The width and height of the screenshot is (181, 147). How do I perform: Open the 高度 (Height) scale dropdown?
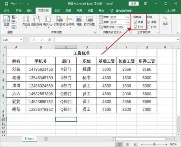click(127, 22)
